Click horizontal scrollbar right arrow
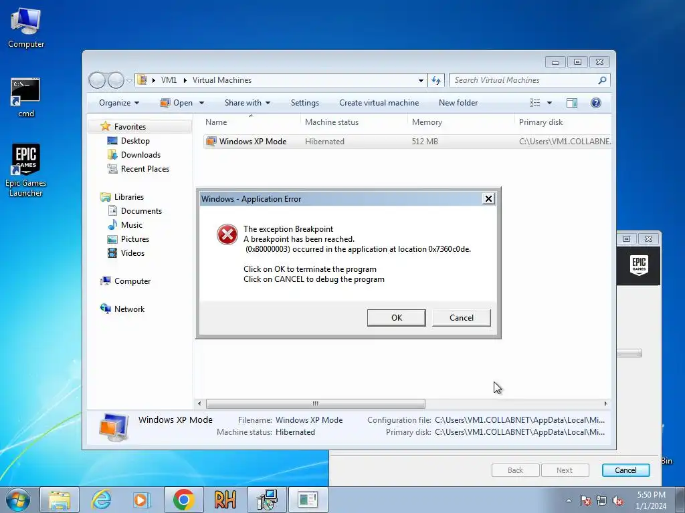Image resolution: width=685 pixels, height=513 pixels. coord(605,403)
